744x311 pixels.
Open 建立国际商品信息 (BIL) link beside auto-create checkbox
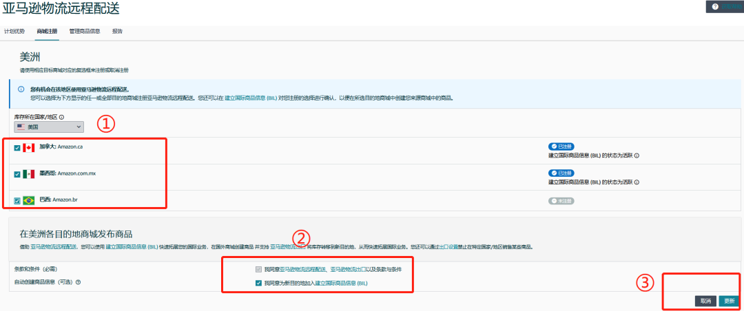[x=342, y=283]
